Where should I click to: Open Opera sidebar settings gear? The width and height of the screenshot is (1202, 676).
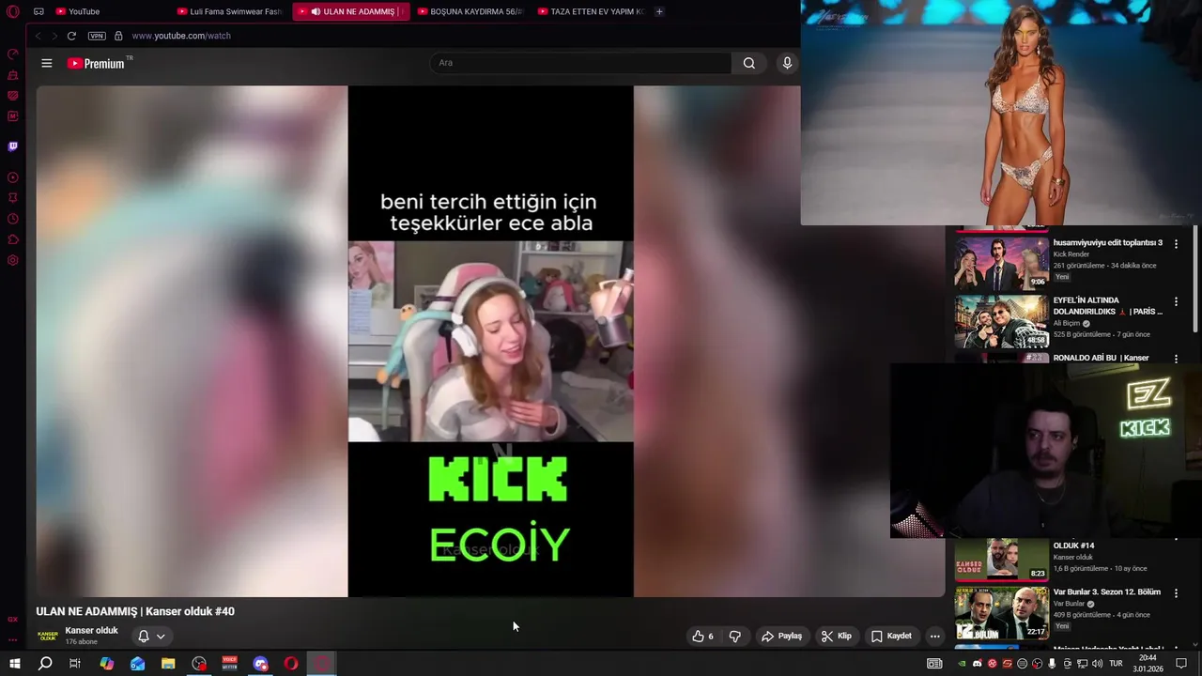pyautogui.click(x=12, y=260)
